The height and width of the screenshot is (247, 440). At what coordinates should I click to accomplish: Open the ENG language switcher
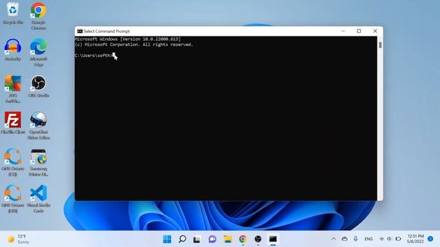(368, 239)
